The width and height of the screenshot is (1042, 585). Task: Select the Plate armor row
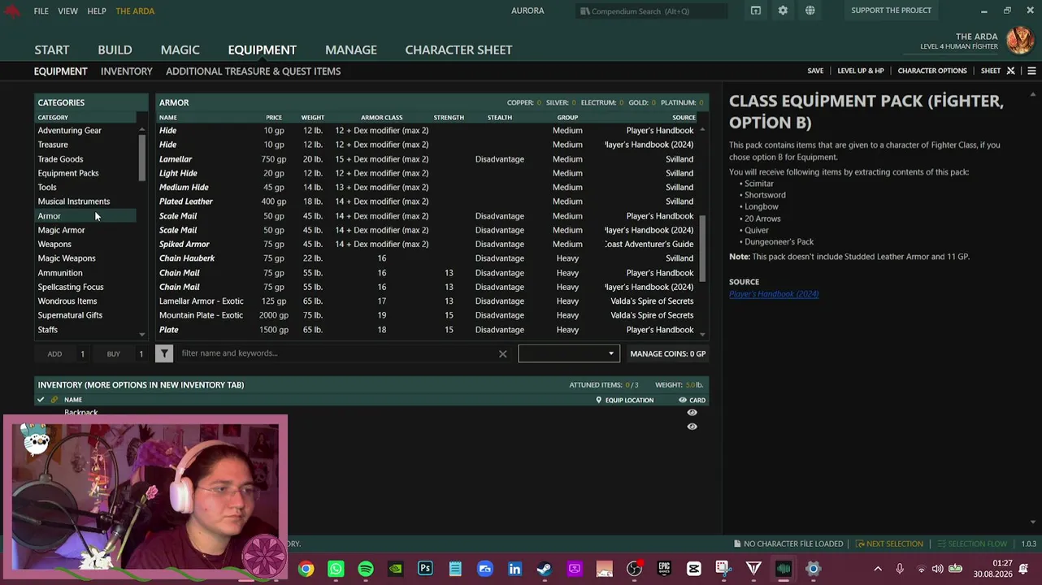tap(428, 330)
